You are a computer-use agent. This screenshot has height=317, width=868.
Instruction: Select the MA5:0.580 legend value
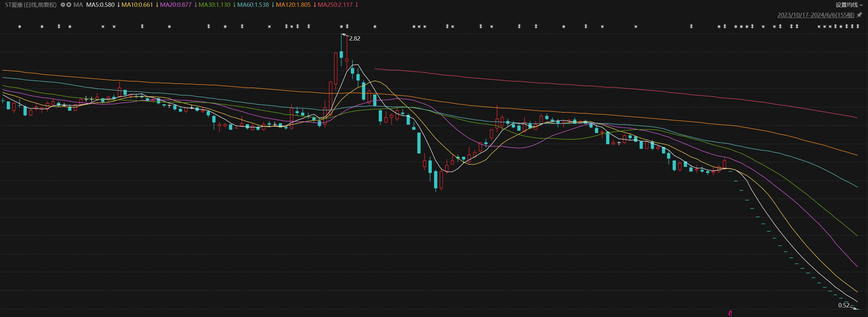click(x=100, y=5)
